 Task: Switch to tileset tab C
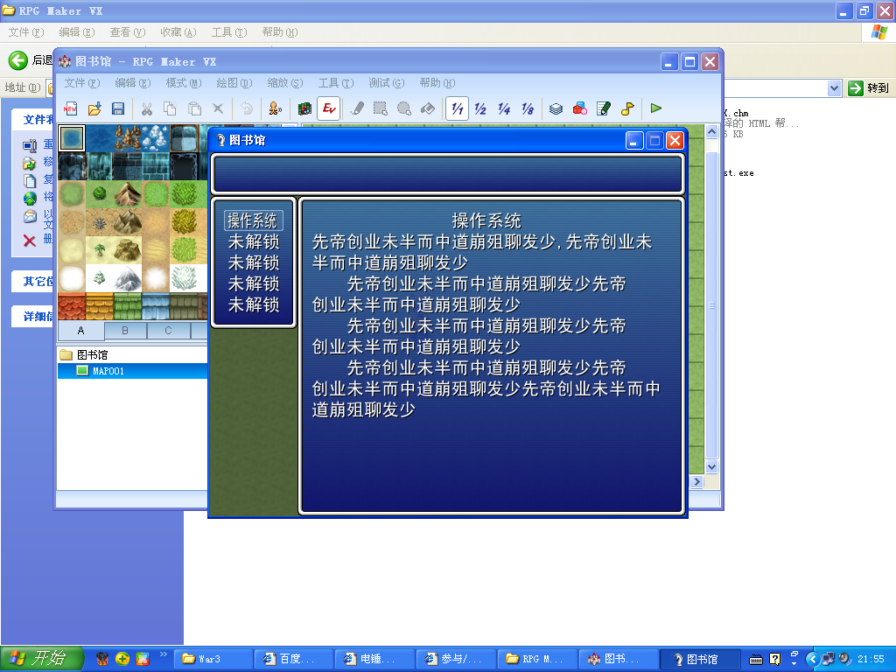pyautogui.click(x=168, y=330)
